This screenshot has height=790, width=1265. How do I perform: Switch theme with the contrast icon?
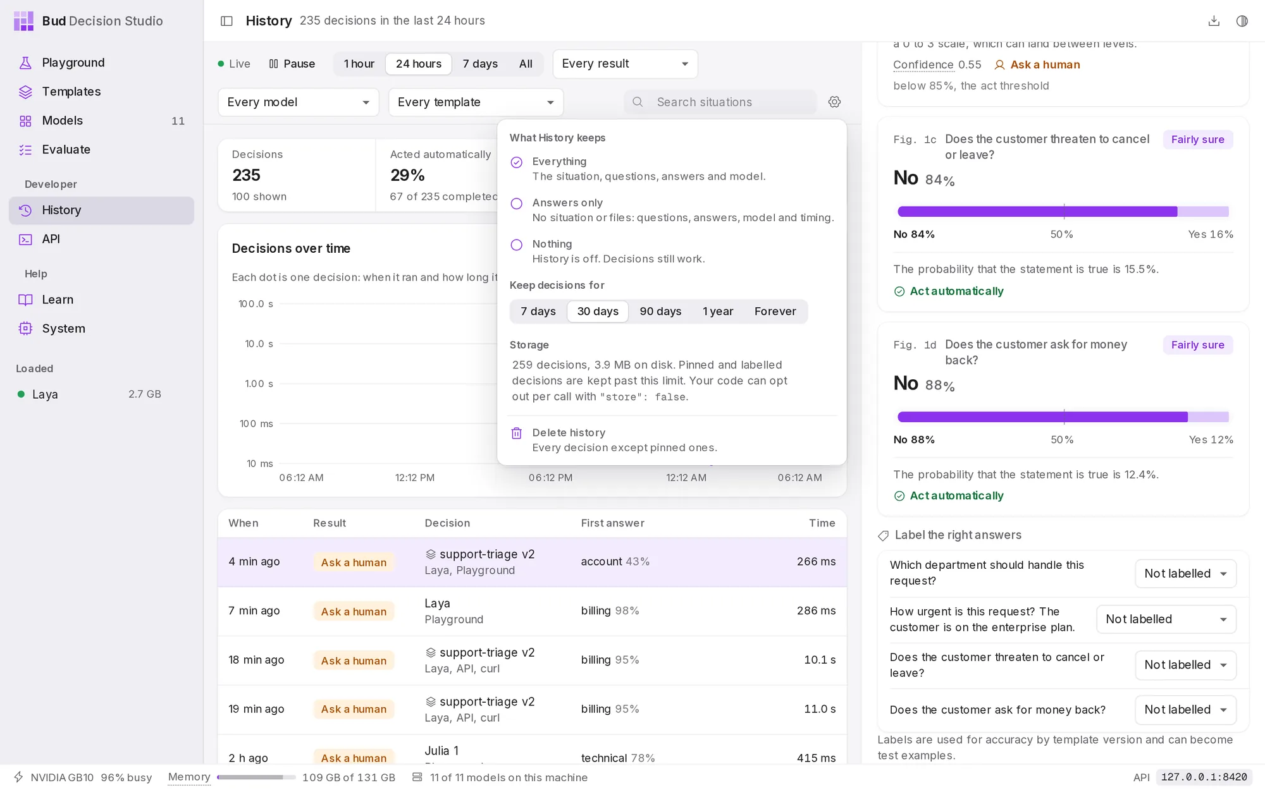click(1242, 21)
